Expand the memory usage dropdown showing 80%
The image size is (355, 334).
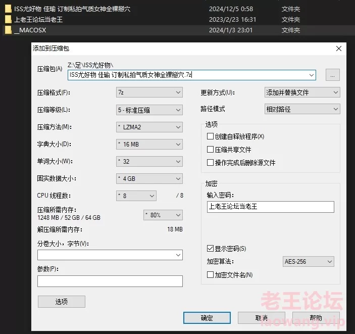pos(163,215)
